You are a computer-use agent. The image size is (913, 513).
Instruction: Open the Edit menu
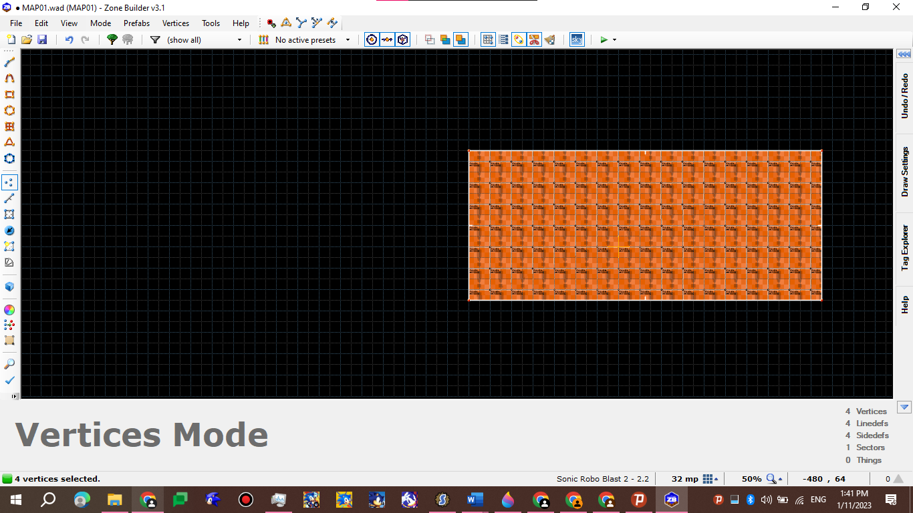(x=41, y=23)
